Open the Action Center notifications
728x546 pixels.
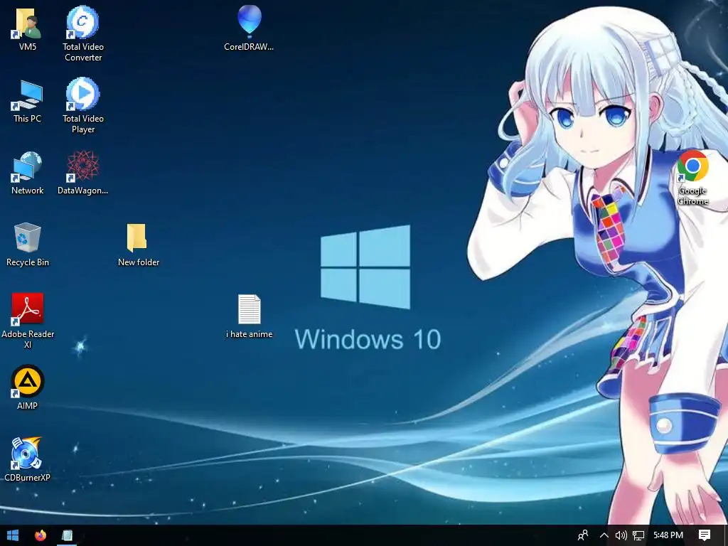(705, 535)
